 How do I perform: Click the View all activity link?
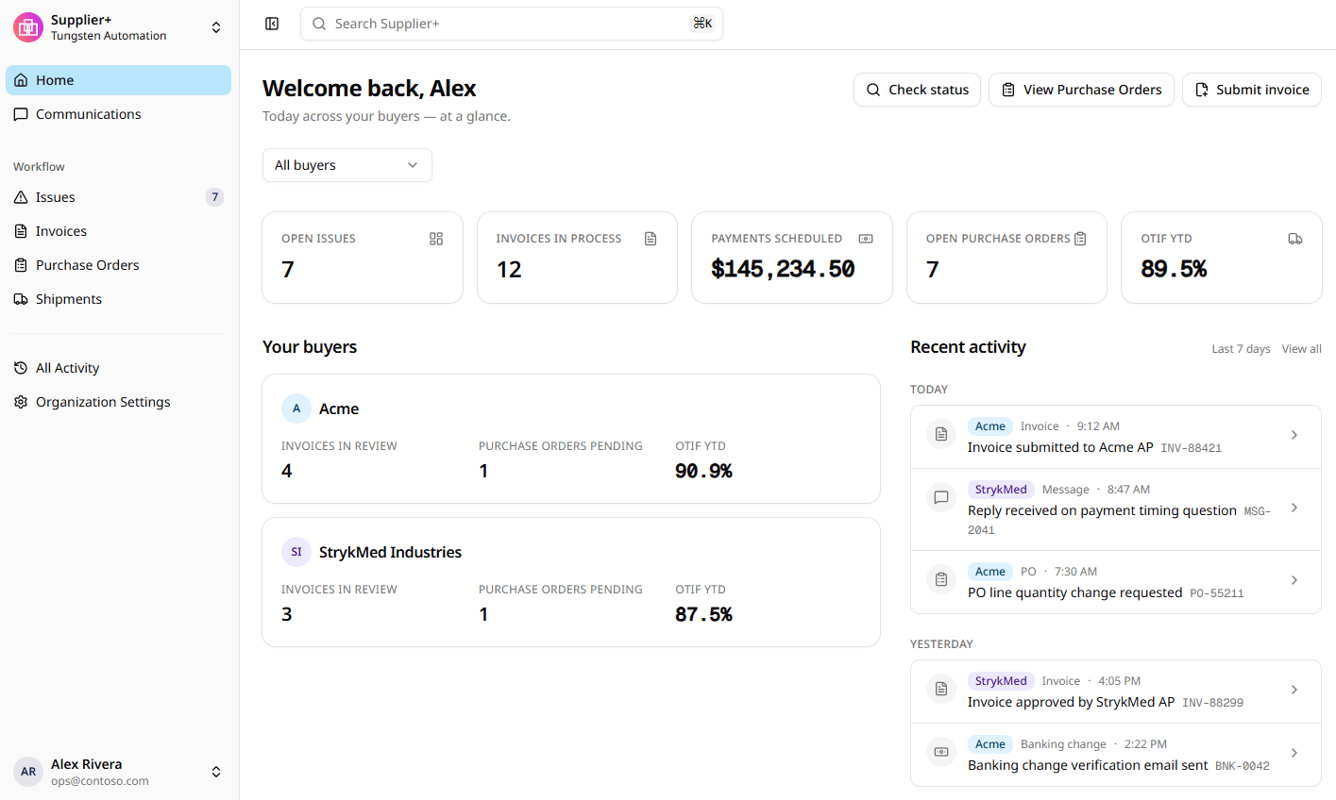pyautogui.click(x=1302, y=349)
